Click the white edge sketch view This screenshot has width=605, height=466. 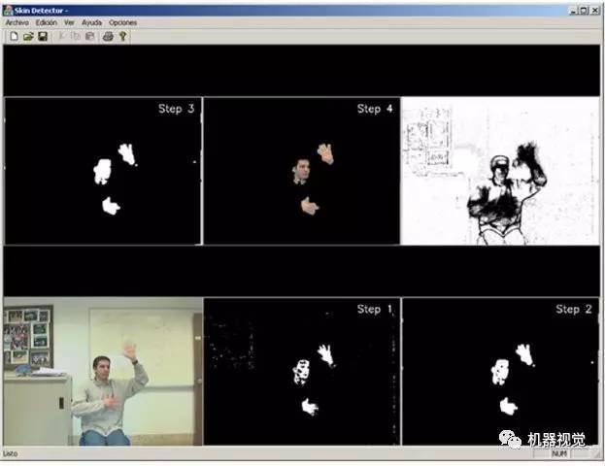click(x=500, y=171)
